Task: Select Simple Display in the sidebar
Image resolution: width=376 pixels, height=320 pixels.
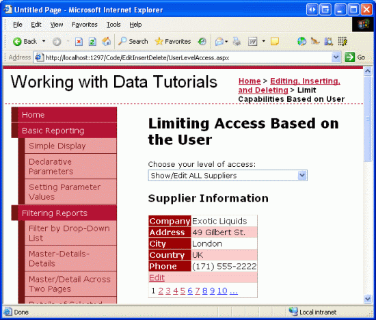Action: click(x=57, y=146)
